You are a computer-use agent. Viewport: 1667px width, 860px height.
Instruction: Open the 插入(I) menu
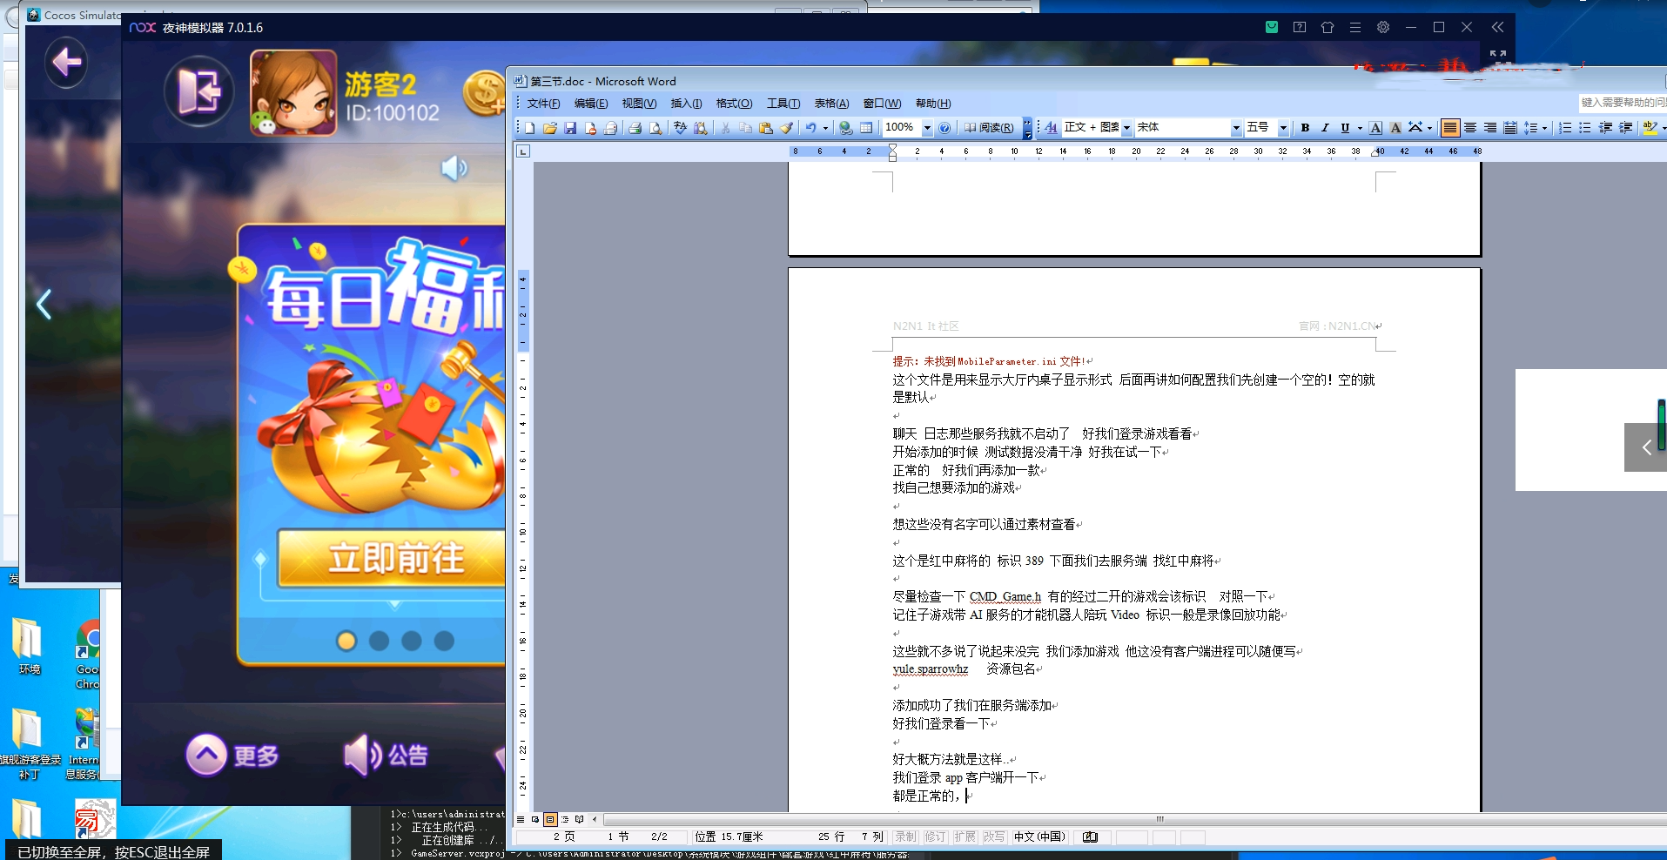(686, 104)
